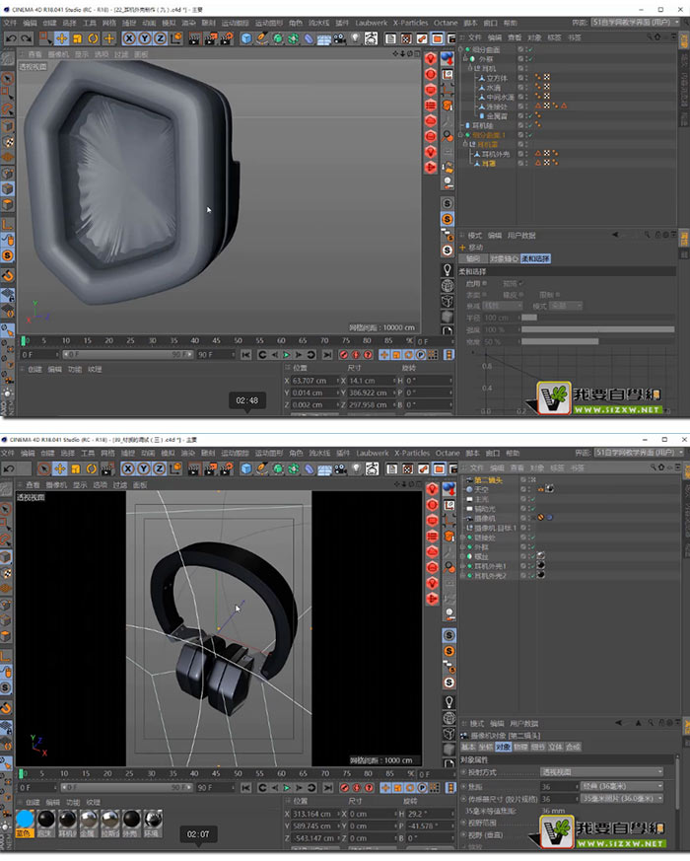Toggle coordinate system icon in lower window

point(175,468)
